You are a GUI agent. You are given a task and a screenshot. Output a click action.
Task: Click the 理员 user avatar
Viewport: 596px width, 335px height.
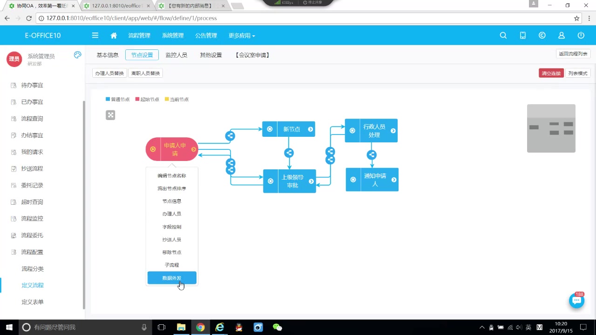click(x=14, y=59)
